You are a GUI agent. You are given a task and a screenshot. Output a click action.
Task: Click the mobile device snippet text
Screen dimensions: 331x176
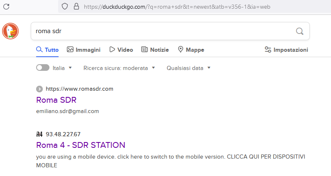click(171, 161)
